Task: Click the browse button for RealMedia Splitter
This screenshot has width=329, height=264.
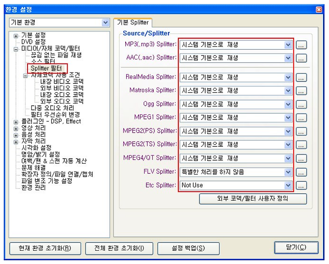Action: coord(301,78)
